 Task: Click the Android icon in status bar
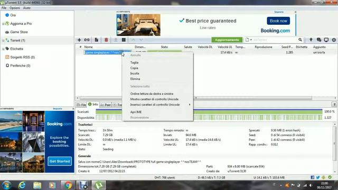tap(324, 177)
